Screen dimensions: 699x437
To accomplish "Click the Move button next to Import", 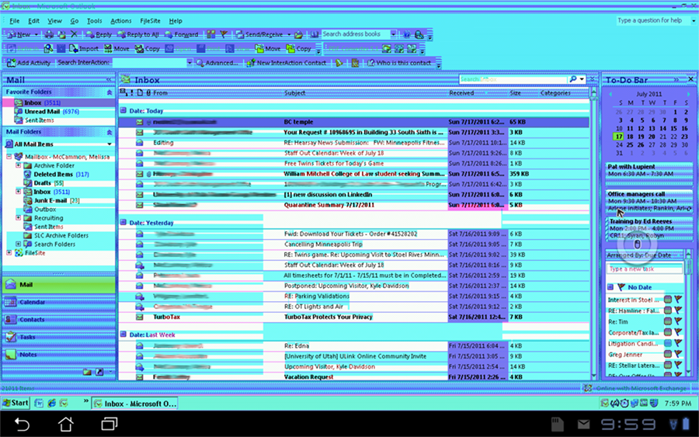I will (x=116, y=49).
